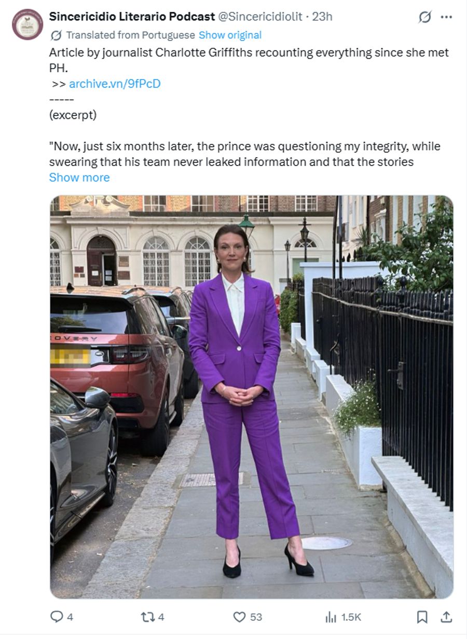The image size is (467, 639).
Task: Click the reply speech bubble icon
Action: [x=56, y=617]
